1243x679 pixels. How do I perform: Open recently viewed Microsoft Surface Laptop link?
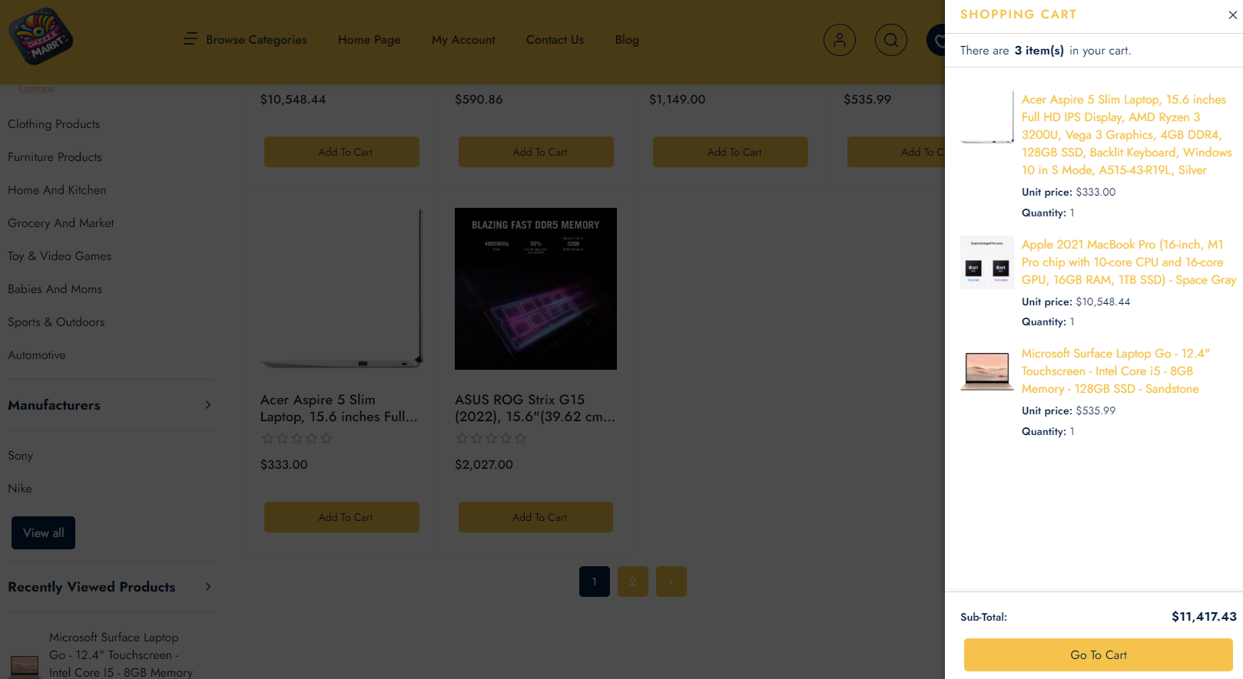pyautogui.click(x=121, y=655)
